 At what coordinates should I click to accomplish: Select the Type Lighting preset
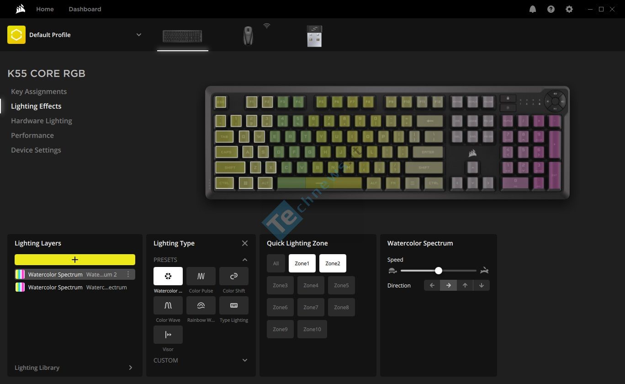234,305
